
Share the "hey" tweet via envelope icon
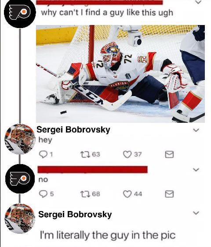point(169,154)
